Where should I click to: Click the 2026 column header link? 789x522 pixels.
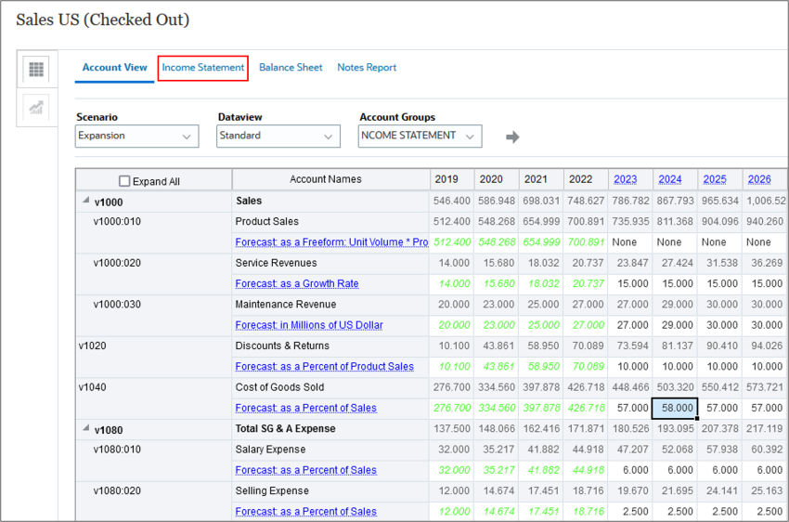tap(758, 179)
